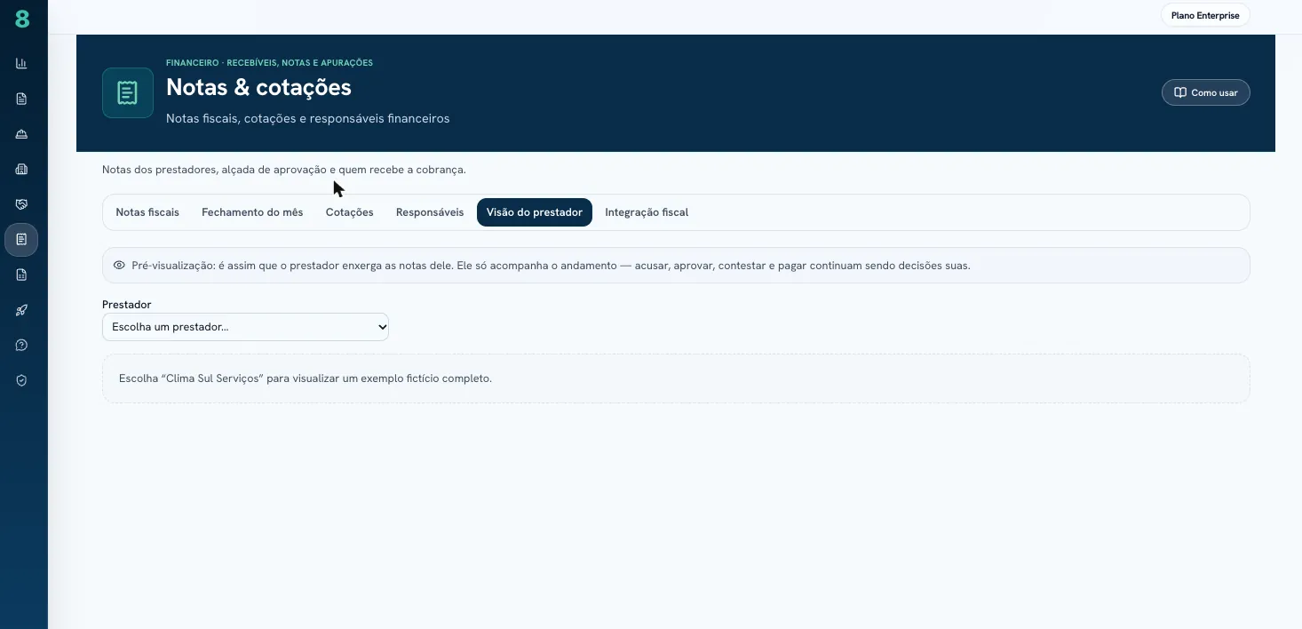Open the hard hat sidebar icon
This screenshot has width=1302, height=629.
pos(21,134)
